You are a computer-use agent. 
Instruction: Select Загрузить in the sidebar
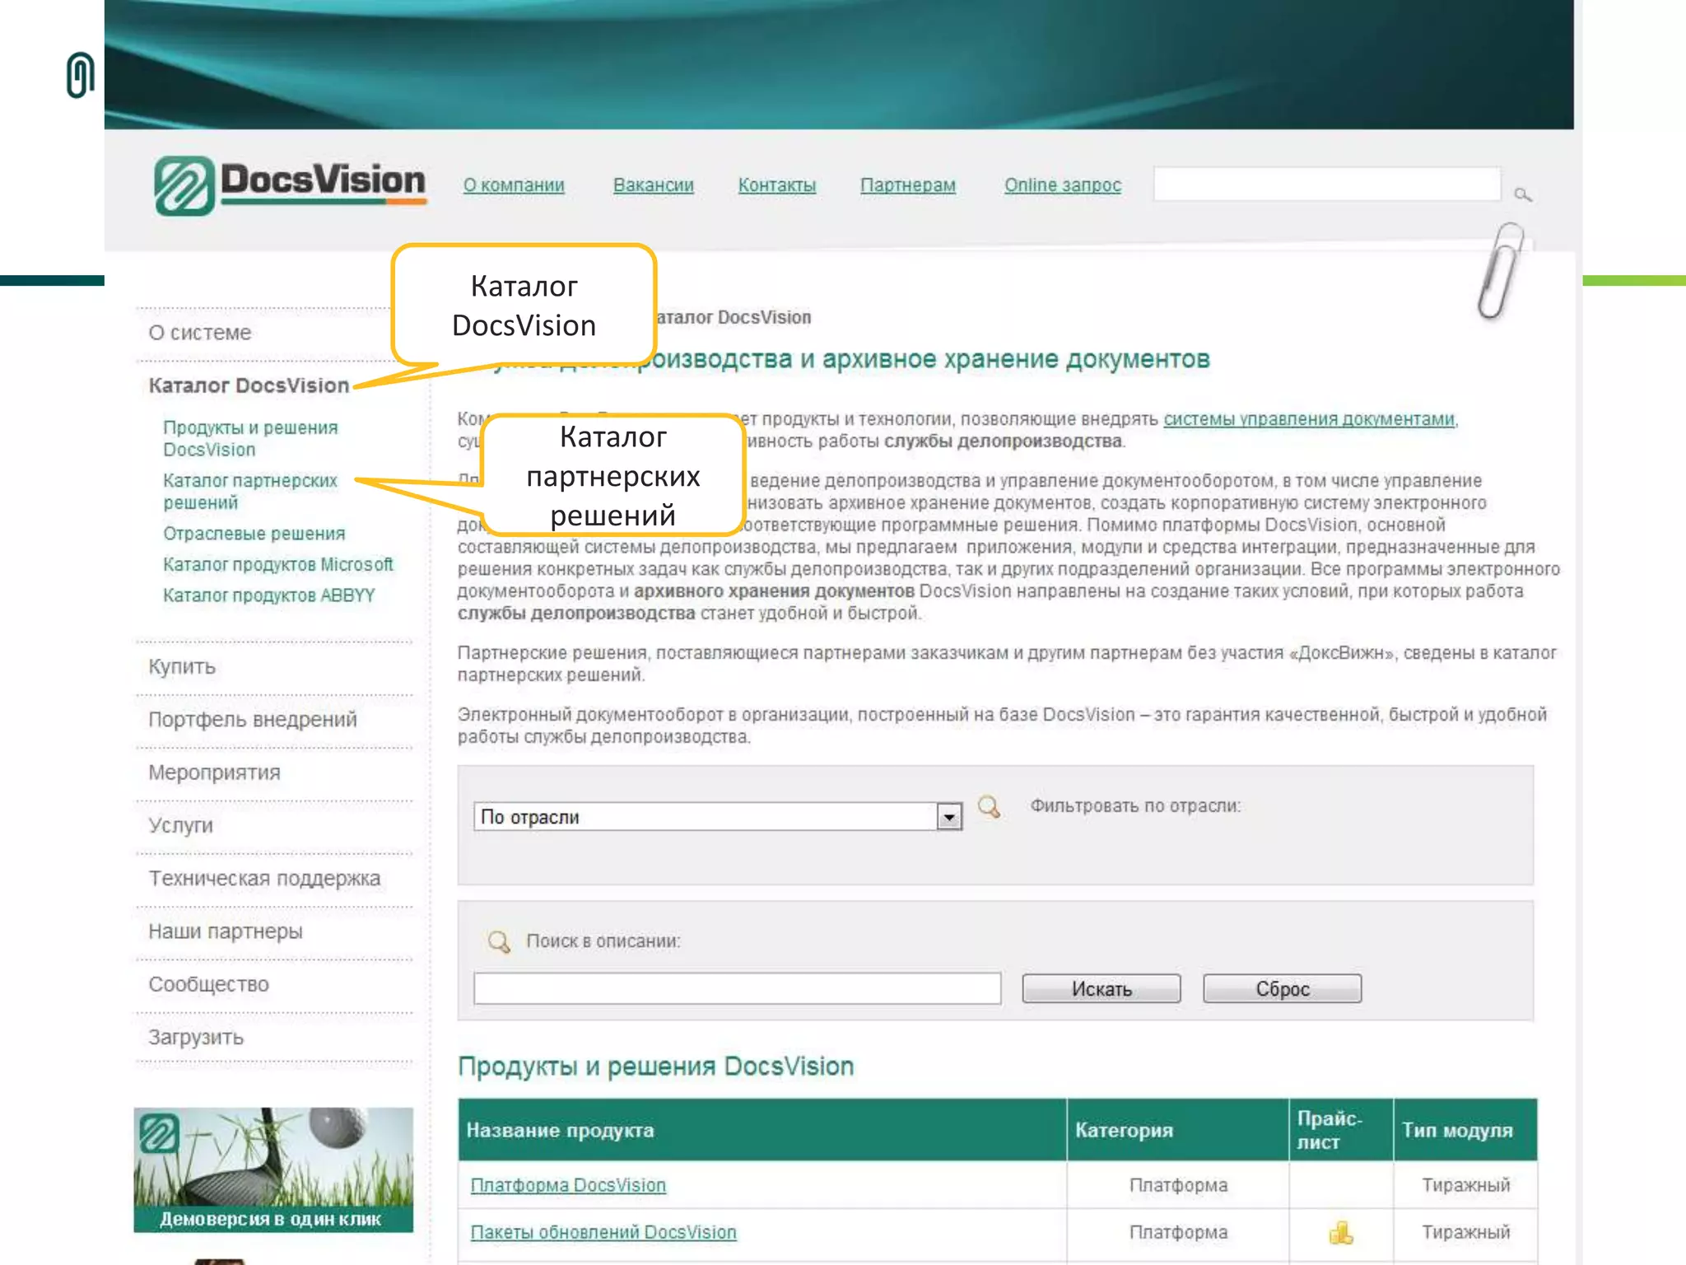[x=196, y=1038]
